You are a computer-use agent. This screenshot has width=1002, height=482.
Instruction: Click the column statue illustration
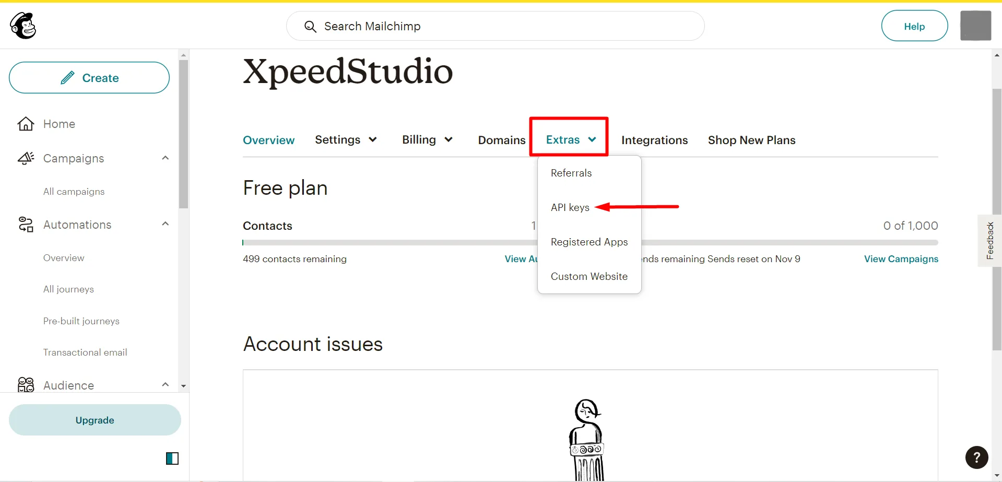click(586, 440)
